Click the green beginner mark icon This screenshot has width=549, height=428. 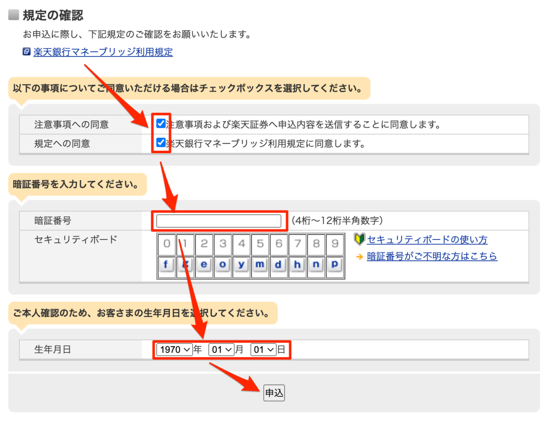pyautogui.click(x=359, y=239)
